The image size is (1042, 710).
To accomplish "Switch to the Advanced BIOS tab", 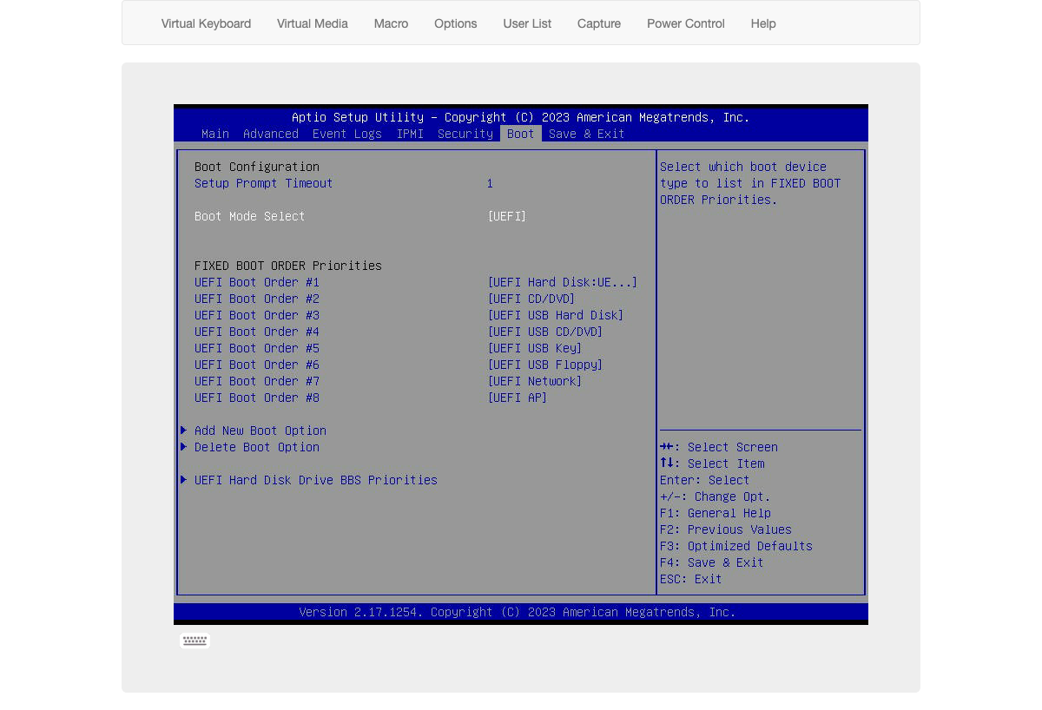I will point(270,134).
